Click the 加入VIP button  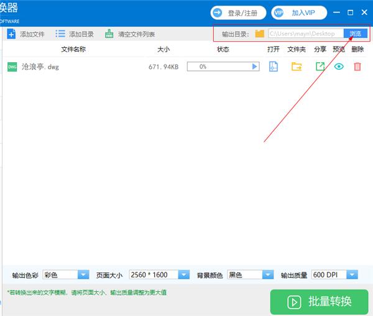click(299, 12)
